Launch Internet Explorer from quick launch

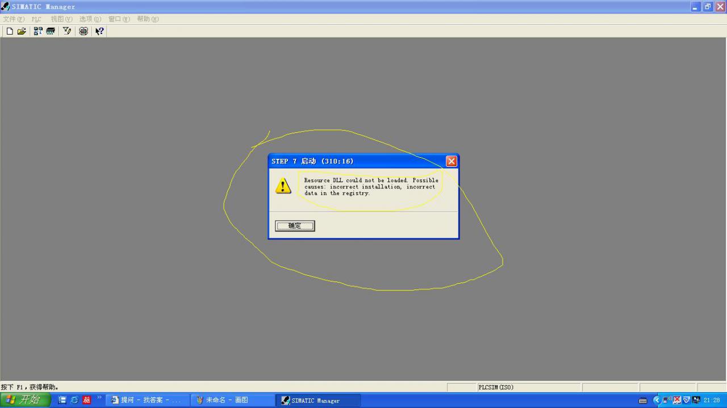74,400
